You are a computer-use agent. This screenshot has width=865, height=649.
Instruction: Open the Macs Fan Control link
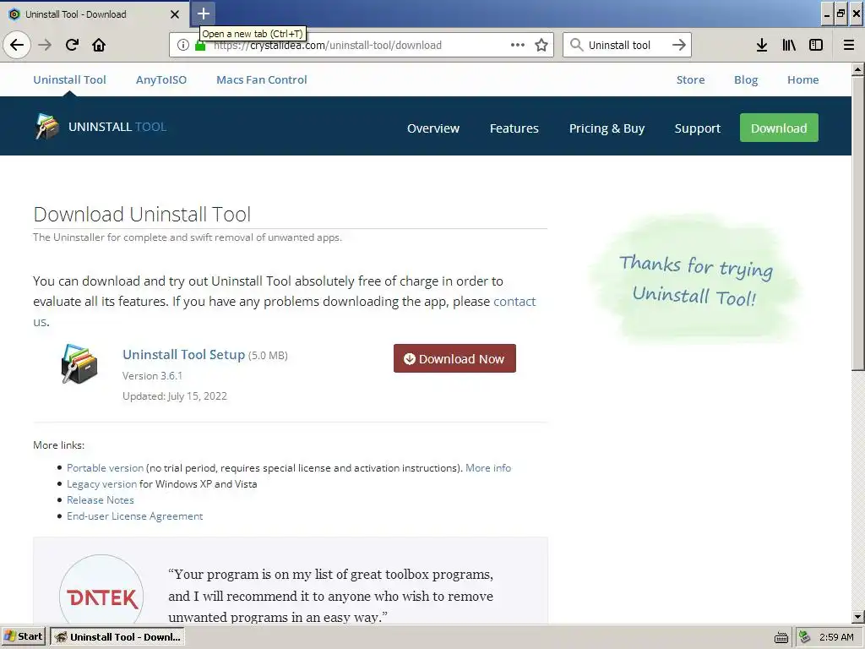click(x=262, y=79)
